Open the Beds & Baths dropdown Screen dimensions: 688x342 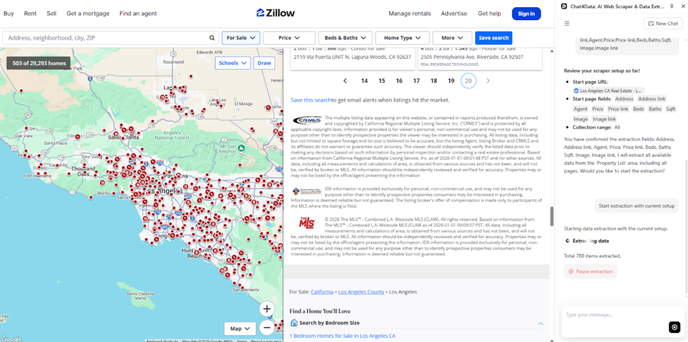pyautogui.click(x=345, y=38)
